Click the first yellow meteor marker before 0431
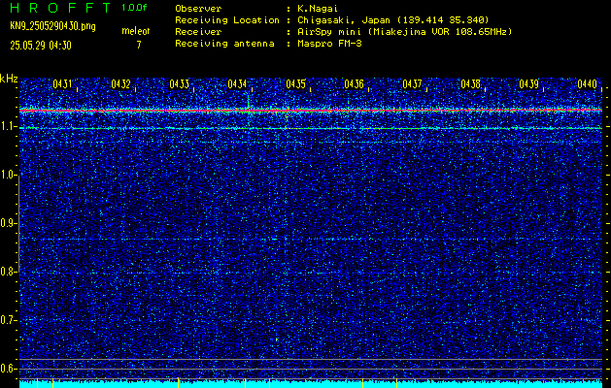 tap(37, 382)
